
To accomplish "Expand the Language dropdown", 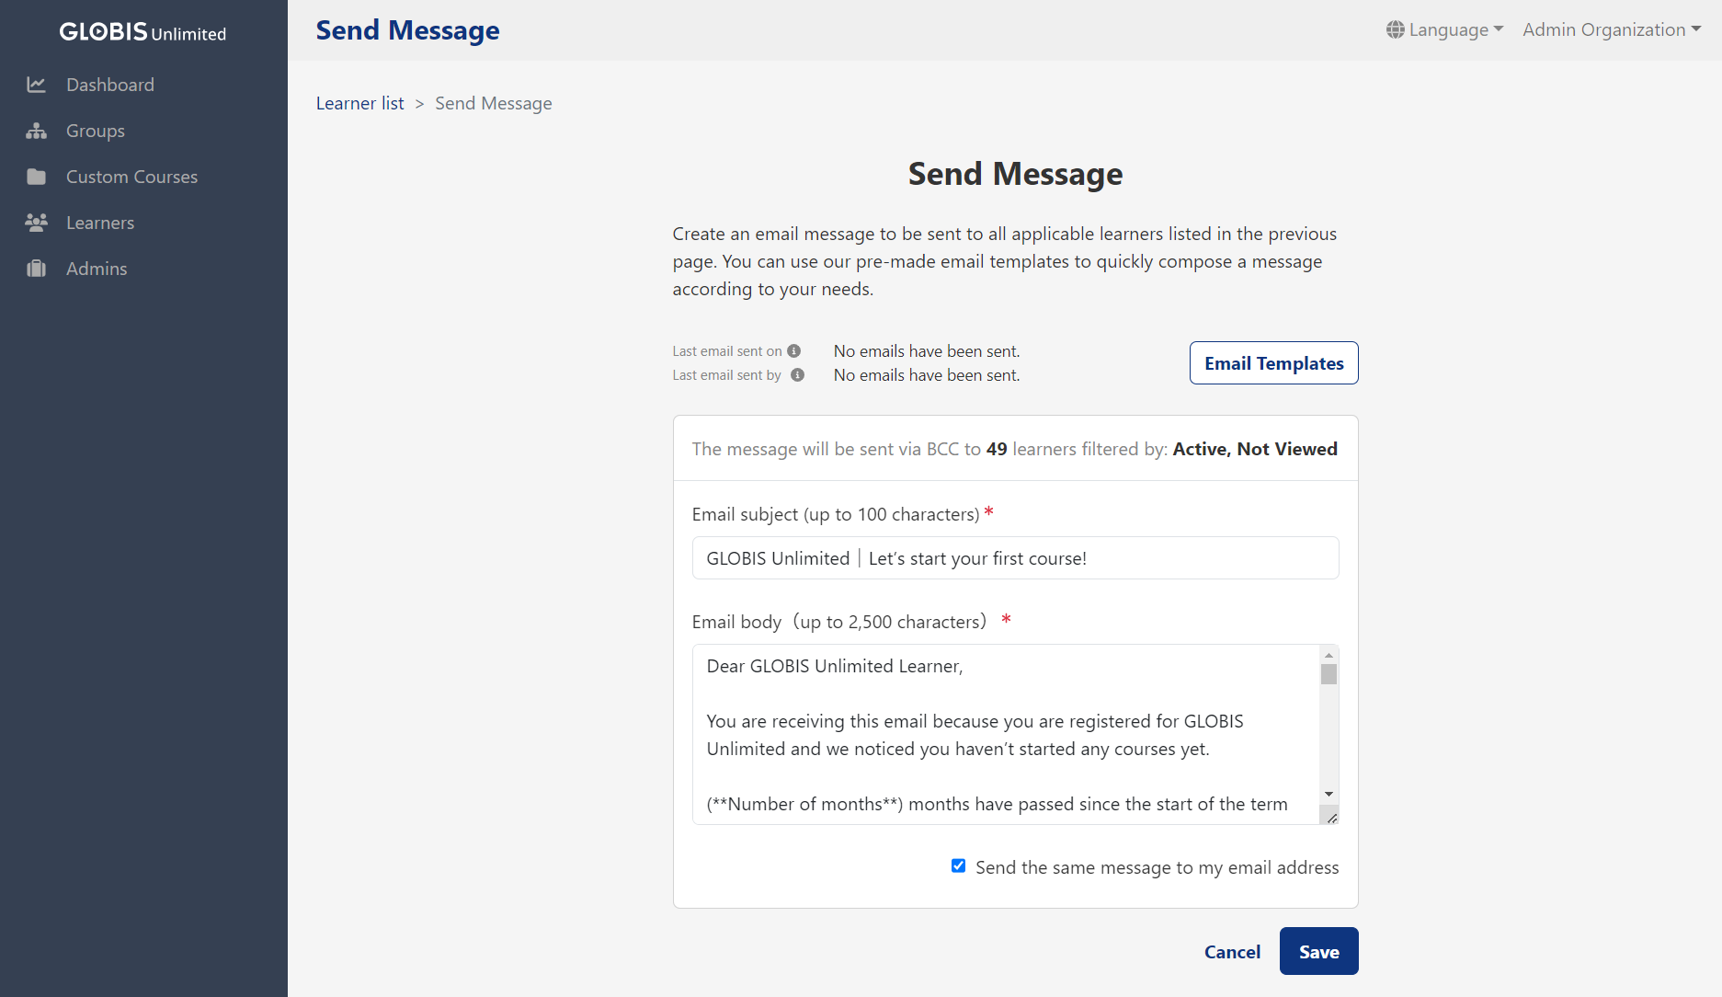I will [1445, 29].
